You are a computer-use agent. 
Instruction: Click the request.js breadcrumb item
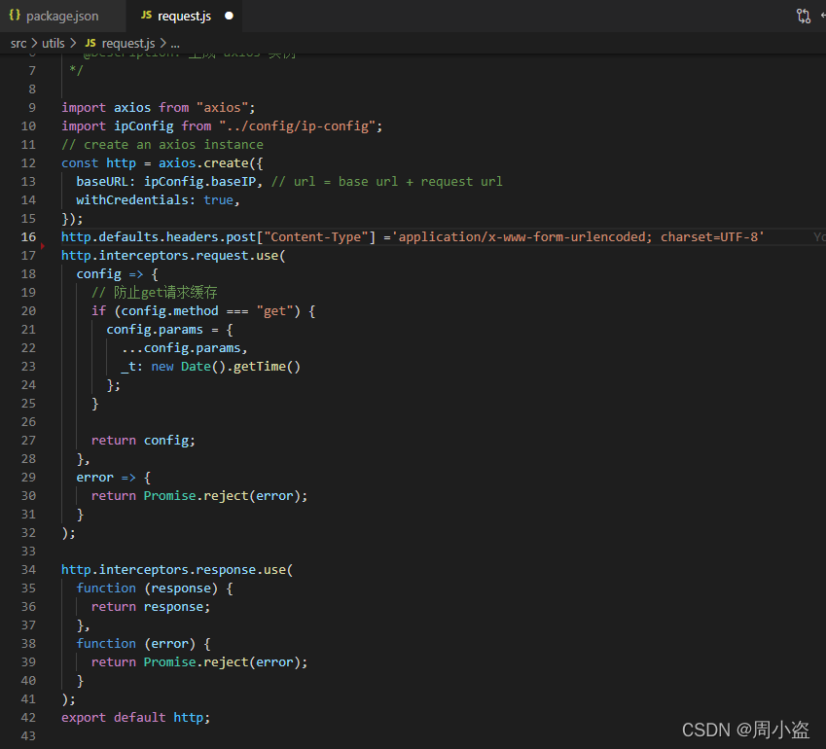point(128,43)
